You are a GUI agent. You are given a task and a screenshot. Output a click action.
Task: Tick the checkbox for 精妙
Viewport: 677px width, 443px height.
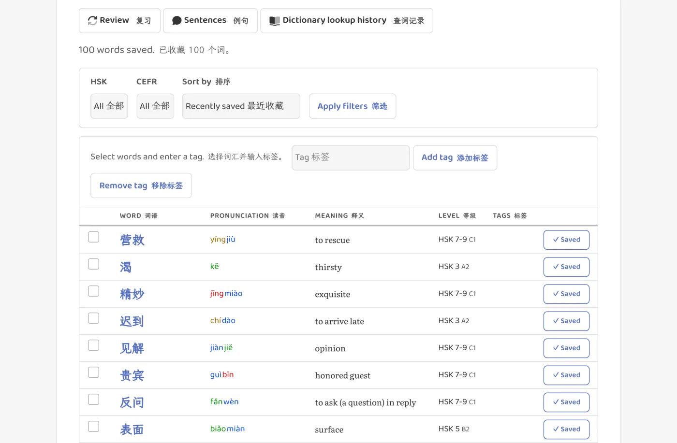tap(94, 291)
